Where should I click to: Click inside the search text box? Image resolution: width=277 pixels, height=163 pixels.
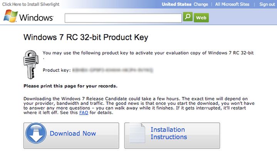[x=123, y=18]
